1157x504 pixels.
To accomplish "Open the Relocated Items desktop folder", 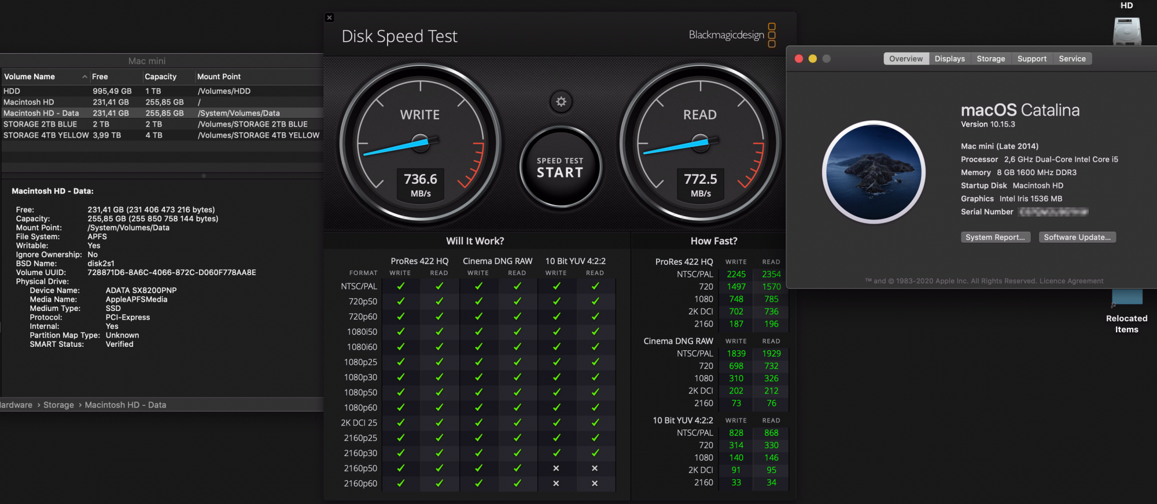I will tap(1127, 297).
